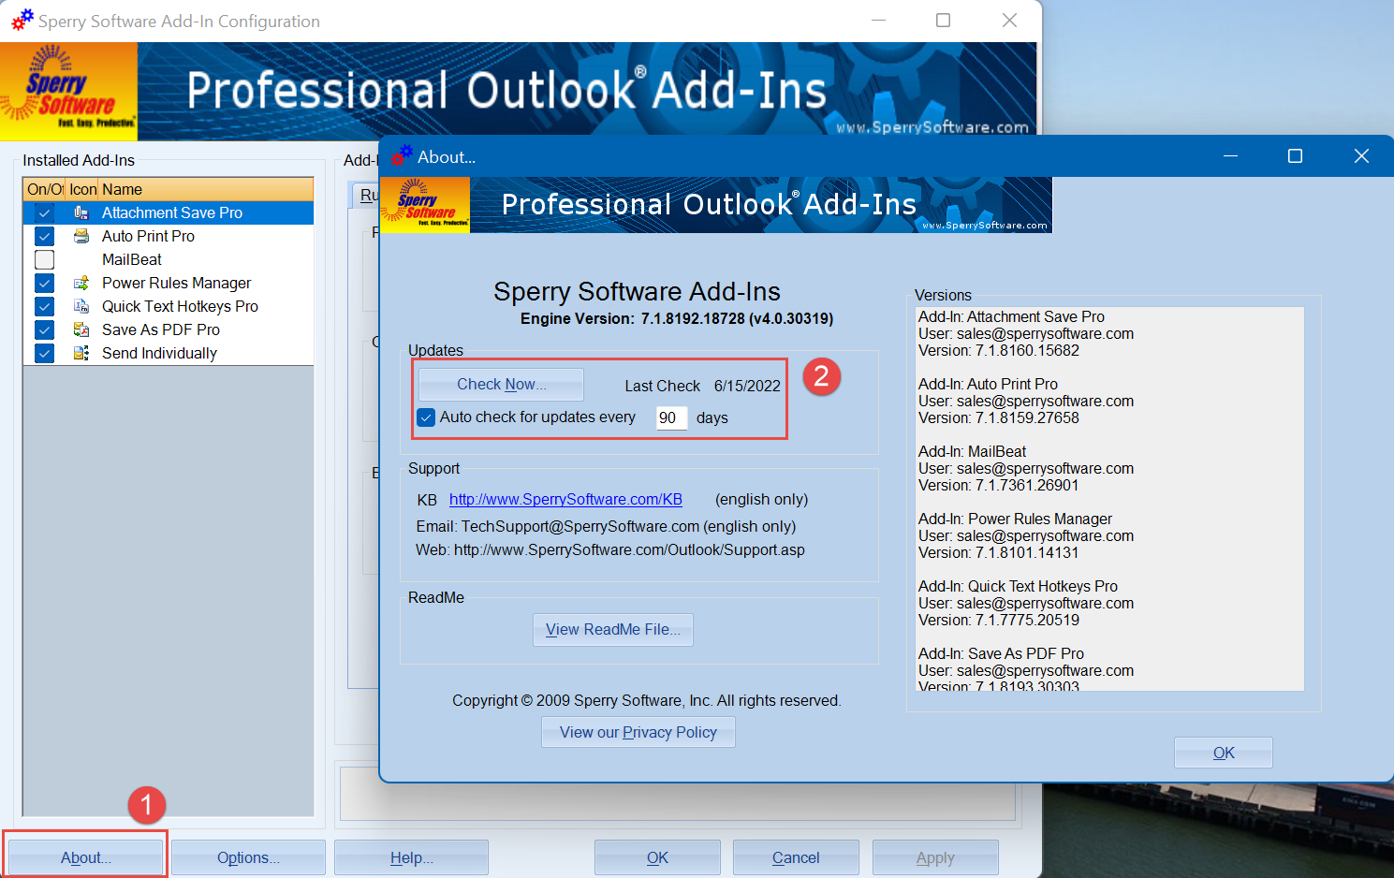Click Cancel in the Configuration window
1394x878 pixels.
pos(796,857)
